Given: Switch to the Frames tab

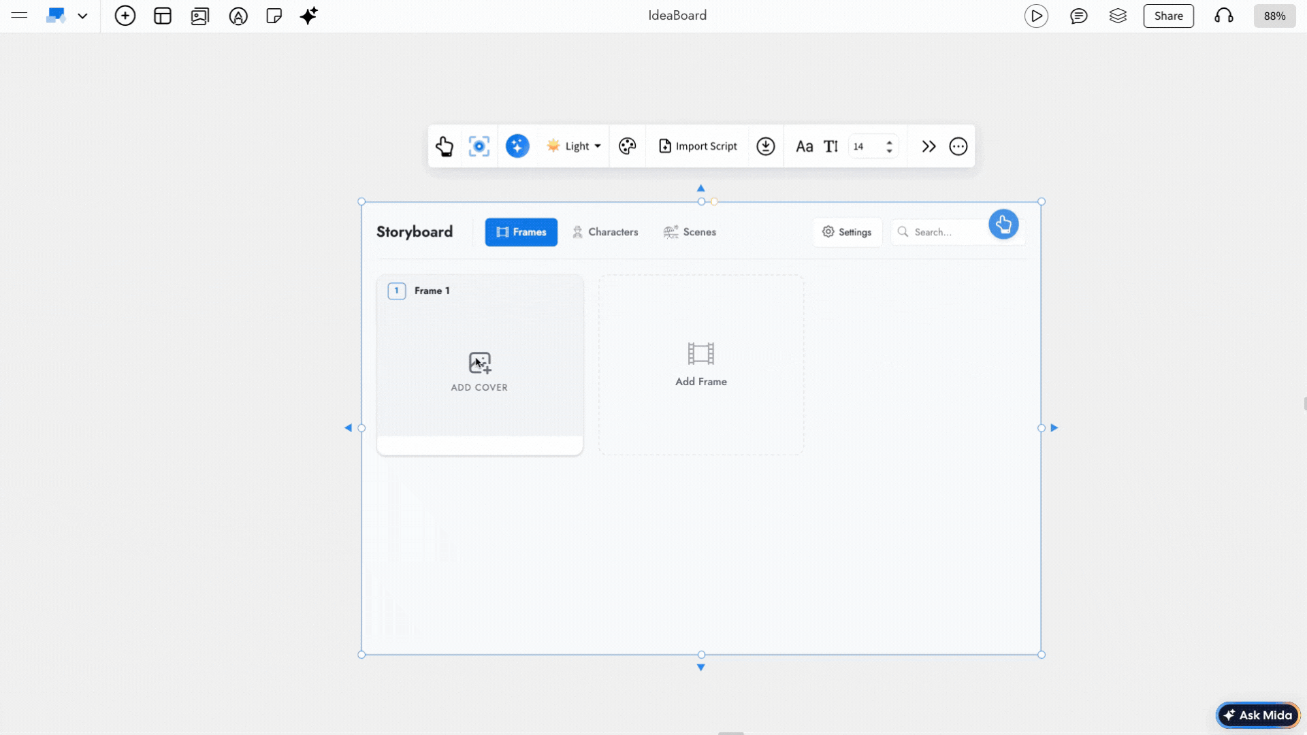Looking at the screenshot, I should [x=521, y=232].
